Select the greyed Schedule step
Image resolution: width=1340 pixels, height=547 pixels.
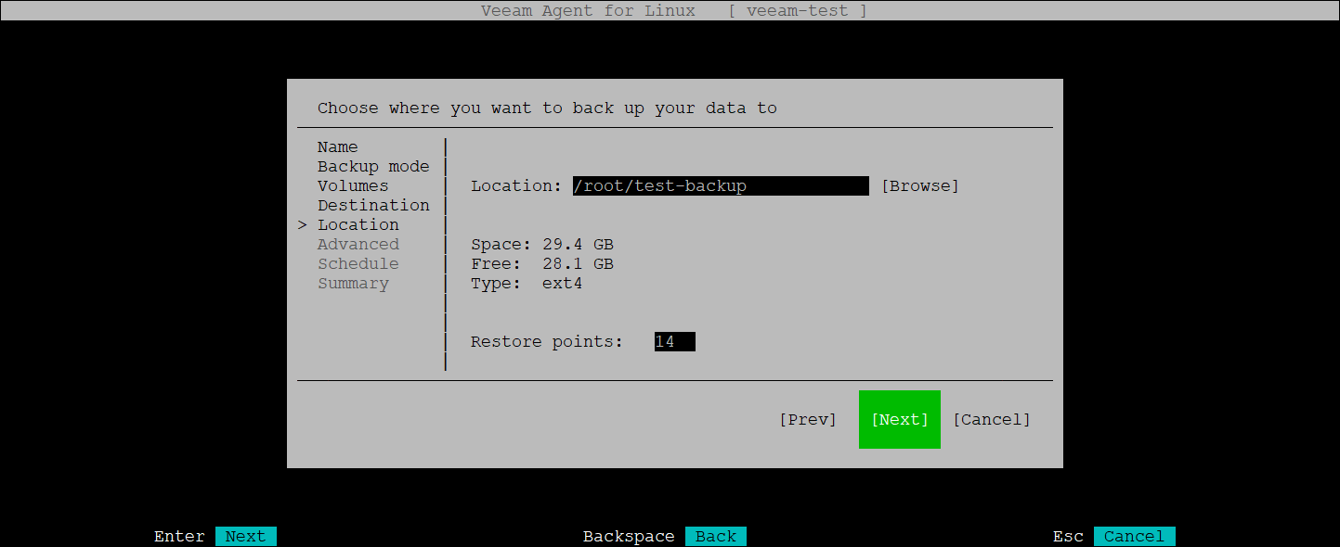point(358,263)
